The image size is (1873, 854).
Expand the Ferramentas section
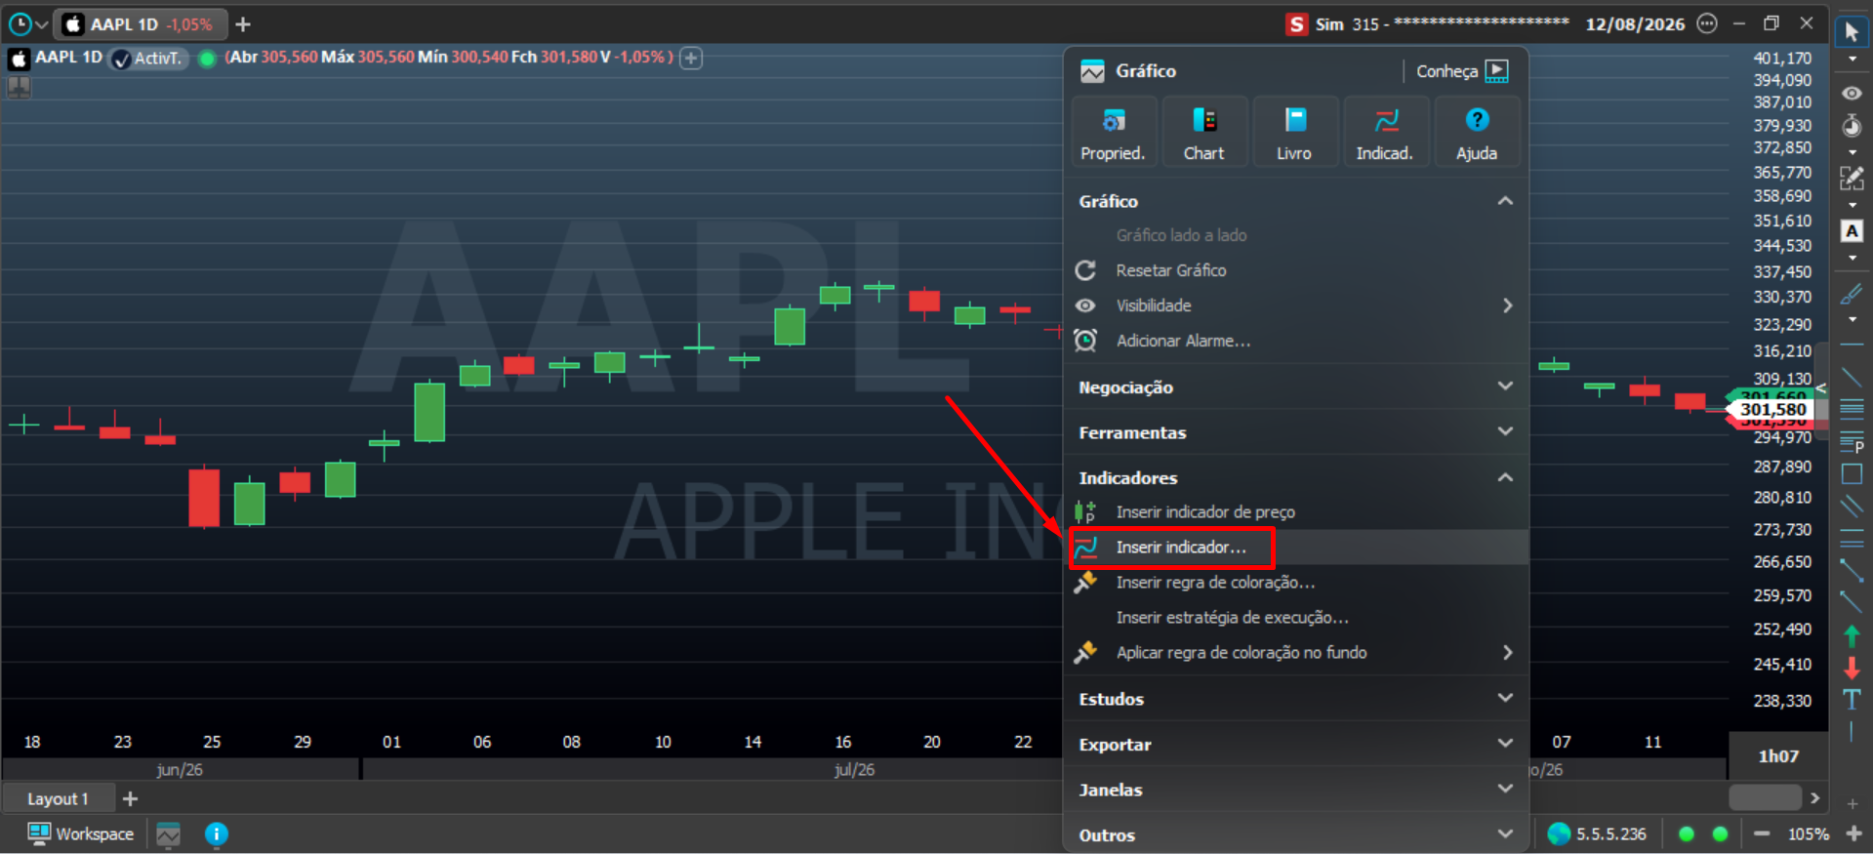(x=1505, y=431)
